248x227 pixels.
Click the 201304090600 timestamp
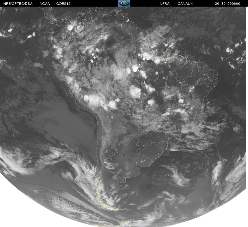[x=228, y=4]
